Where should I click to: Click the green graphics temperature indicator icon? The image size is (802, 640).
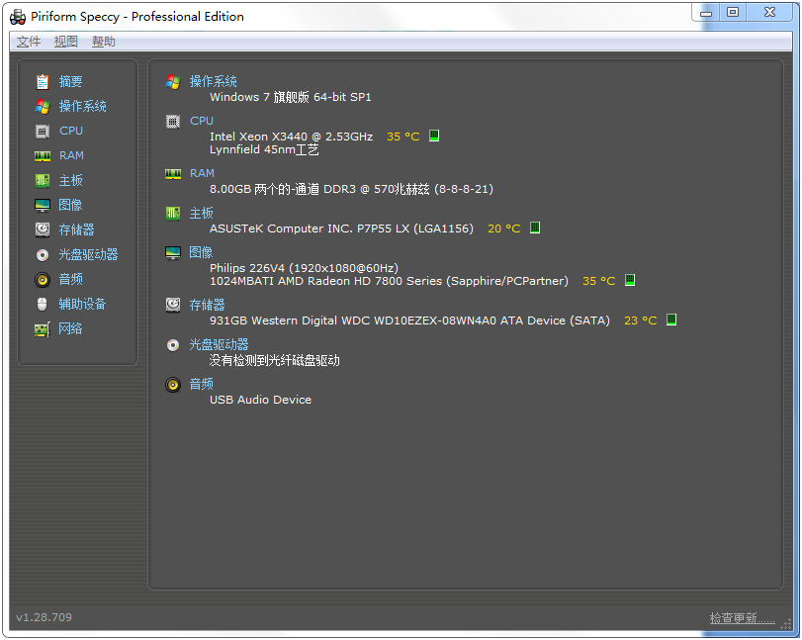click(630, 280)
